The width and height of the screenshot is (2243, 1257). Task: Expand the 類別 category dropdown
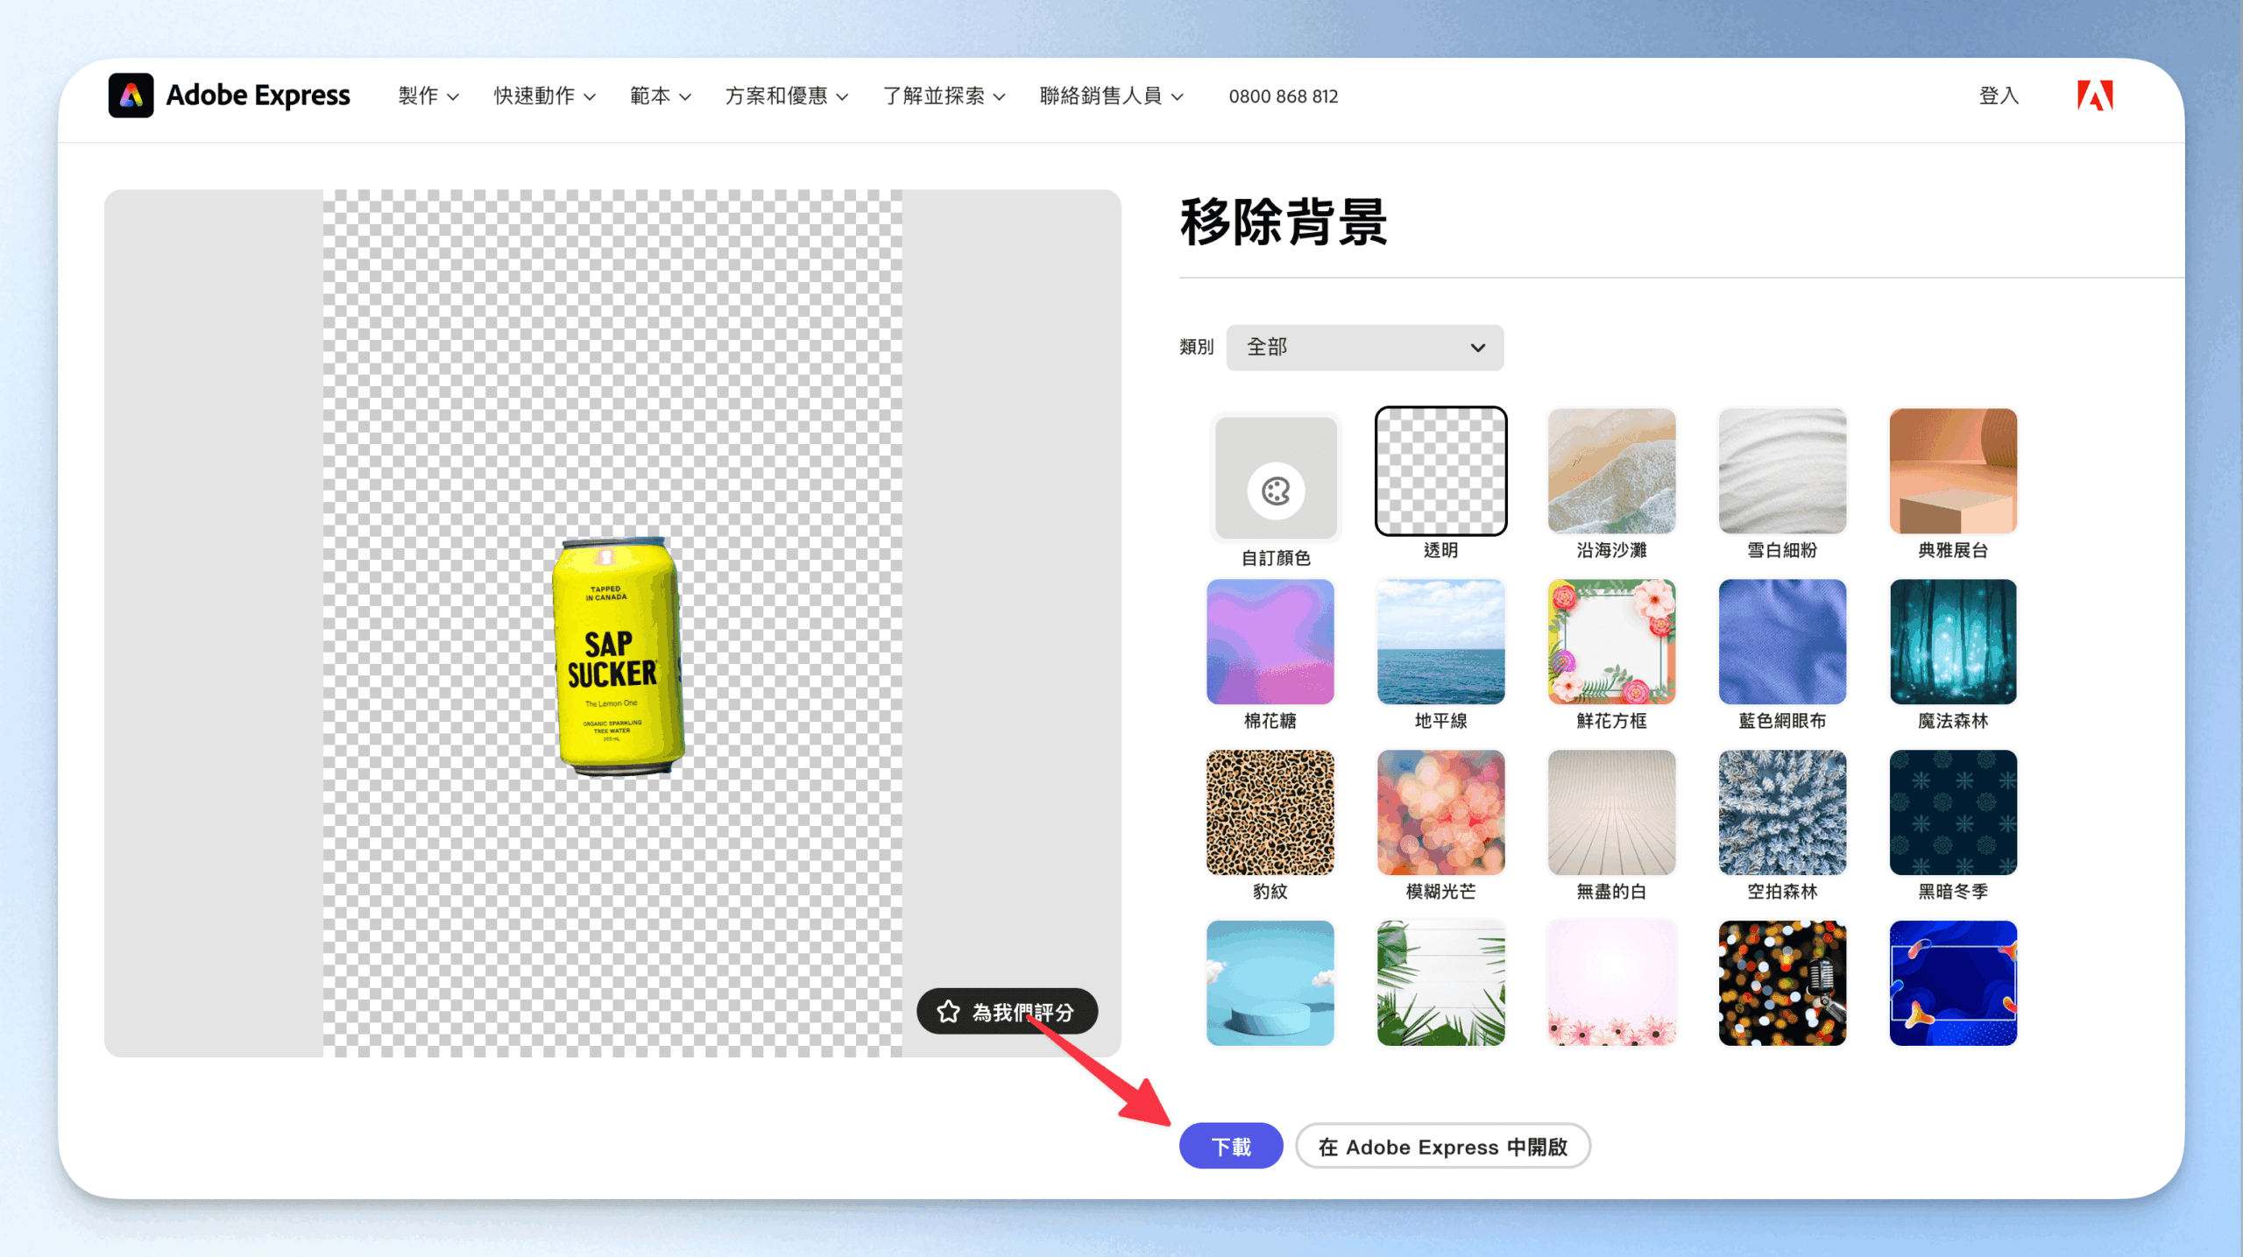[1364, 348]
